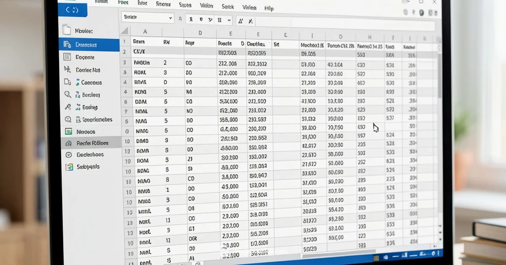
Task: Select the new document icon in the sidebar
Action: (x=66, y=30)
